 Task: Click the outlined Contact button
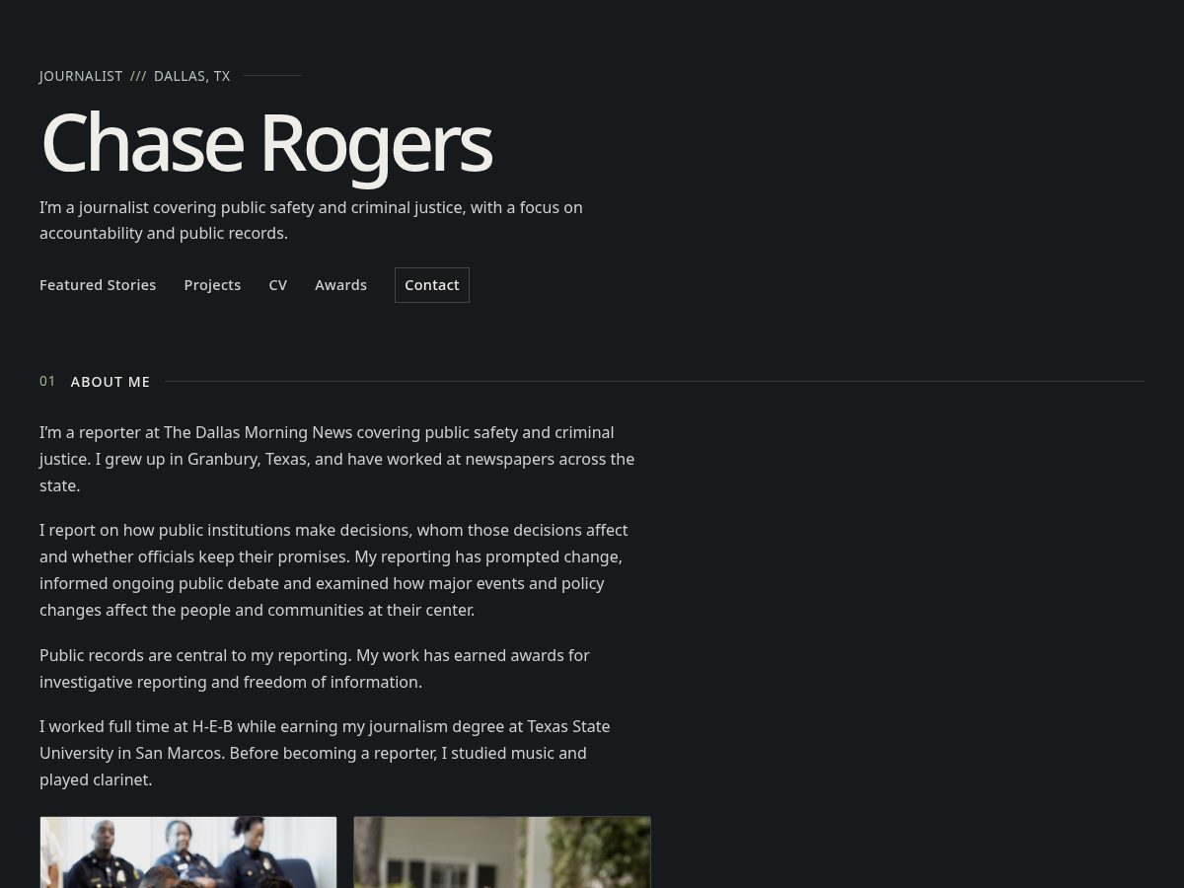point(432,285)
